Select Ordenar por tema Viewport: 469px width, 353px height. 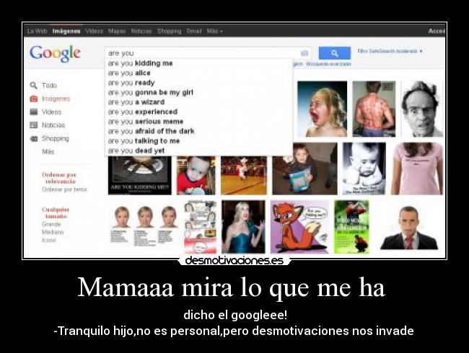pyautogui.click(x=64, y=189)
